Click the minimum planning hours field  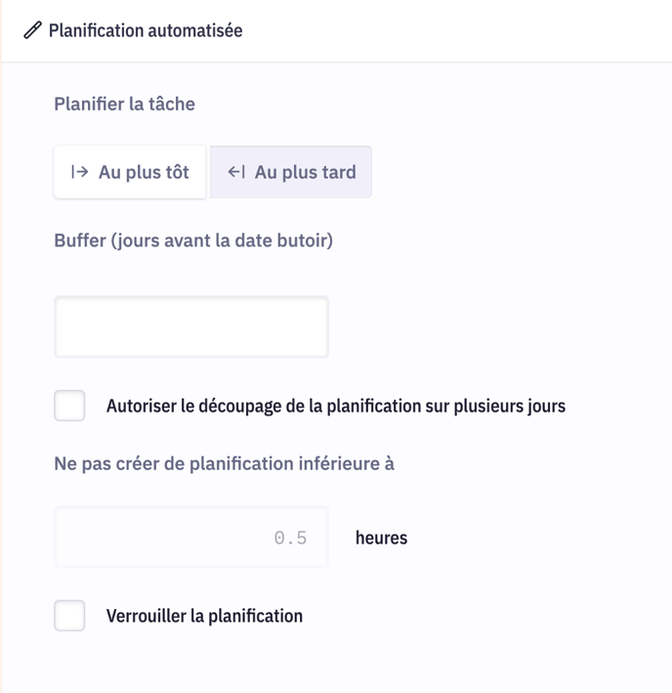pyautogui.click(x=191, y=538)
